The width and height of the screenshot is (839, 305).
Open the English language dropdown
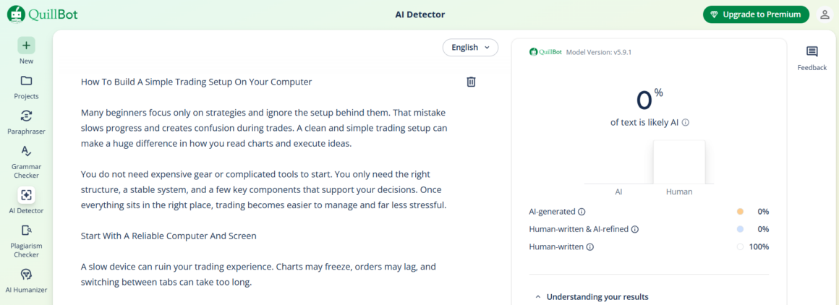(x=470, y=48)
